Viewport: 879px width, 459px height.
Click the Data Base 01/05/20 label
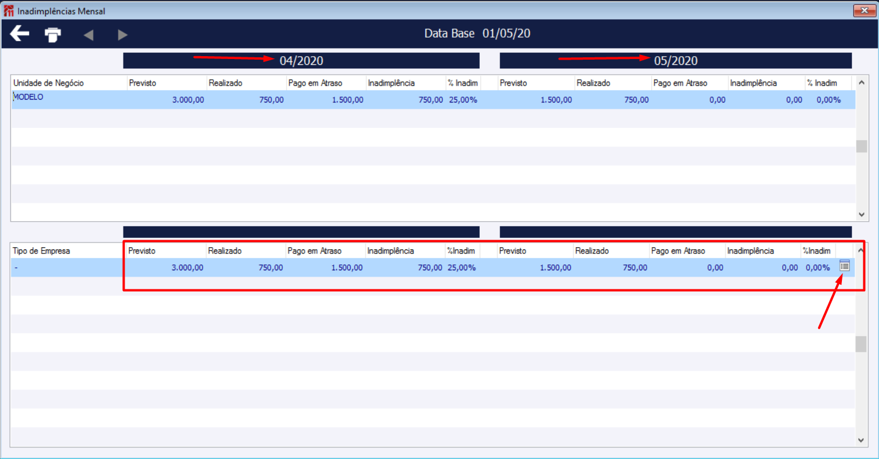tap(477, 34)
